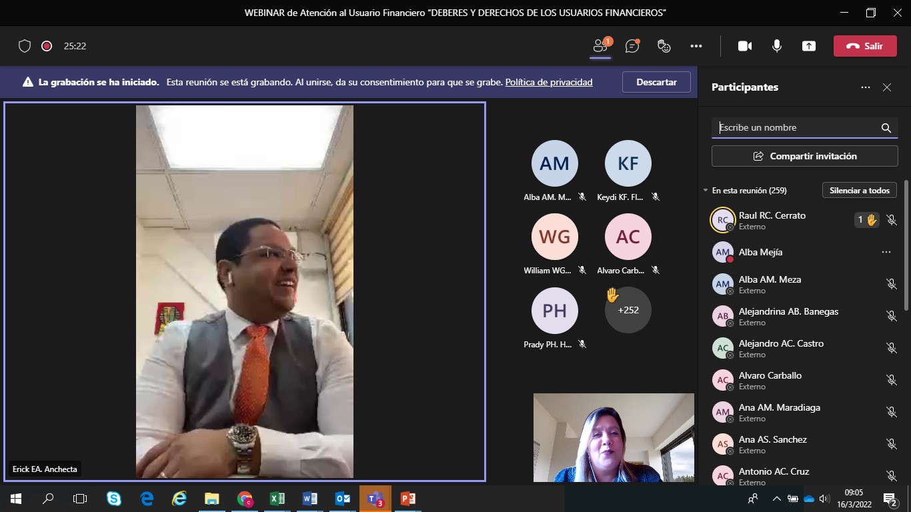Close the Participantes side panel
This screenshot has width=911, height=512.
887,87
